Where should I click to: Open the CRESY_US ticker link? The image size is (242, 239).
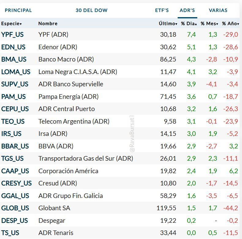point(16,183)
